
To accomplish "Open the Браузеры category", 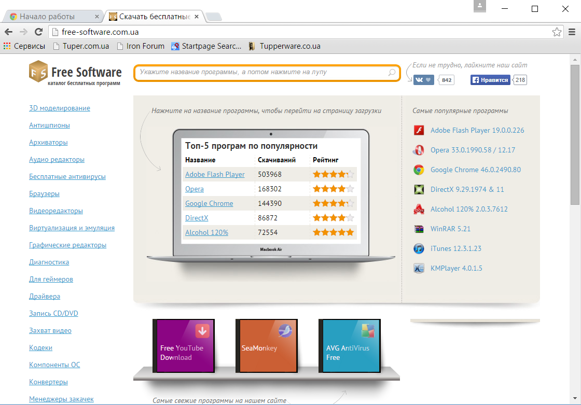I will 44,193.
